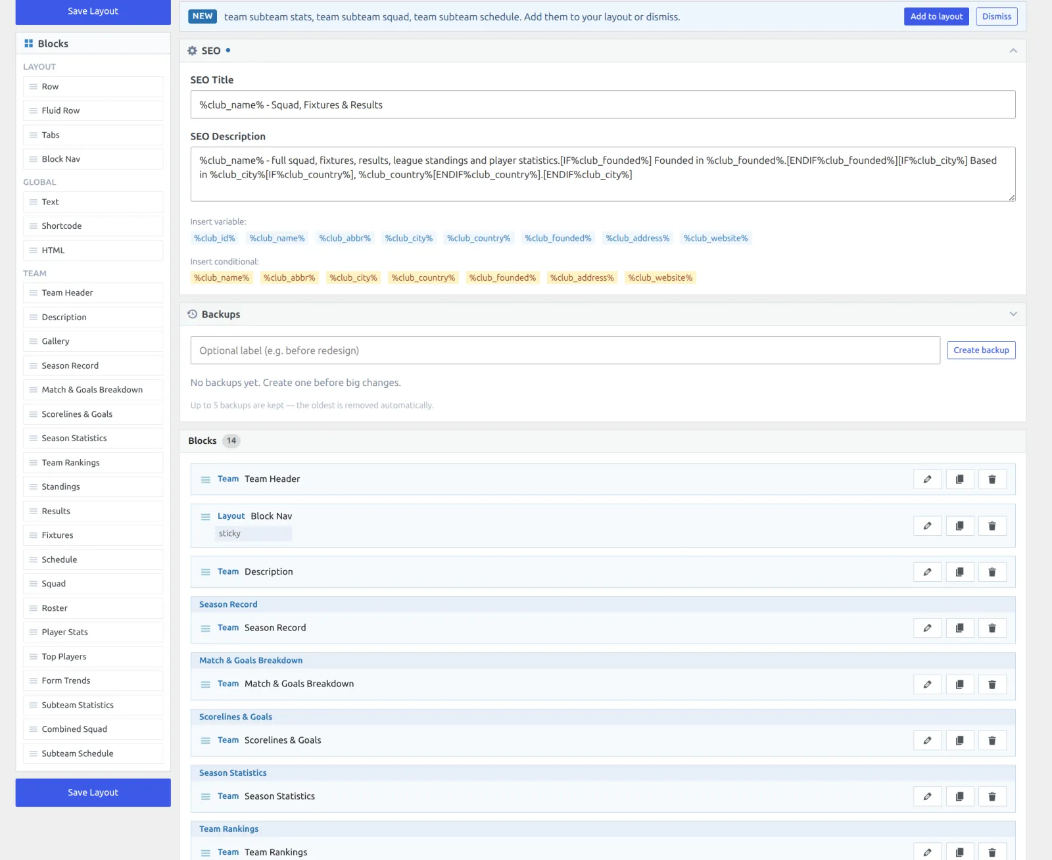This screenshot has width=1052, height=860.
Task: Edit the Team Header block
Action: tap(927, 479)
